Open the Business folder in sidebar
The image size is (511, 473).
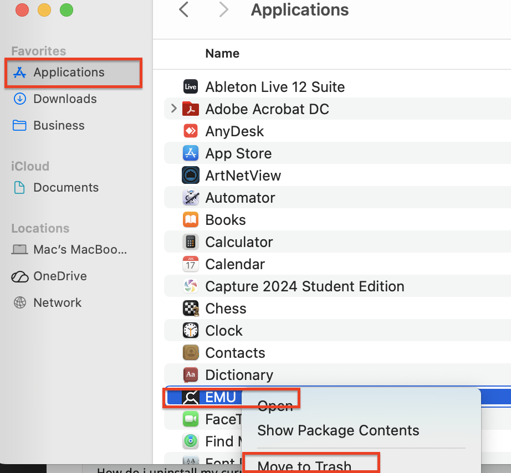tap(59, 125)
